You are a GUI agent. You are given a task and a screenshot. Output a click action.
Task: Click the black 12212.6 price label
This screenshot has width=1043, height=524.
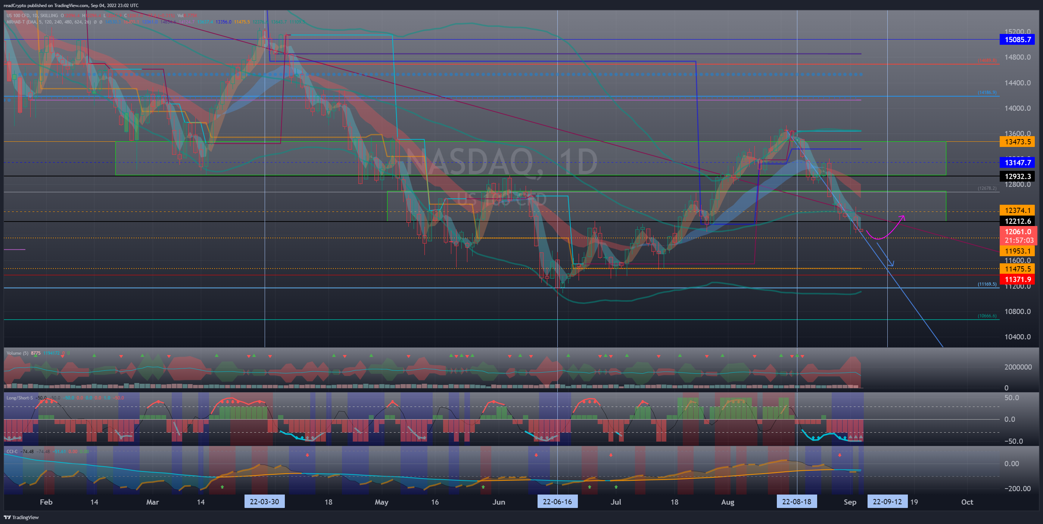point(1017,221)
